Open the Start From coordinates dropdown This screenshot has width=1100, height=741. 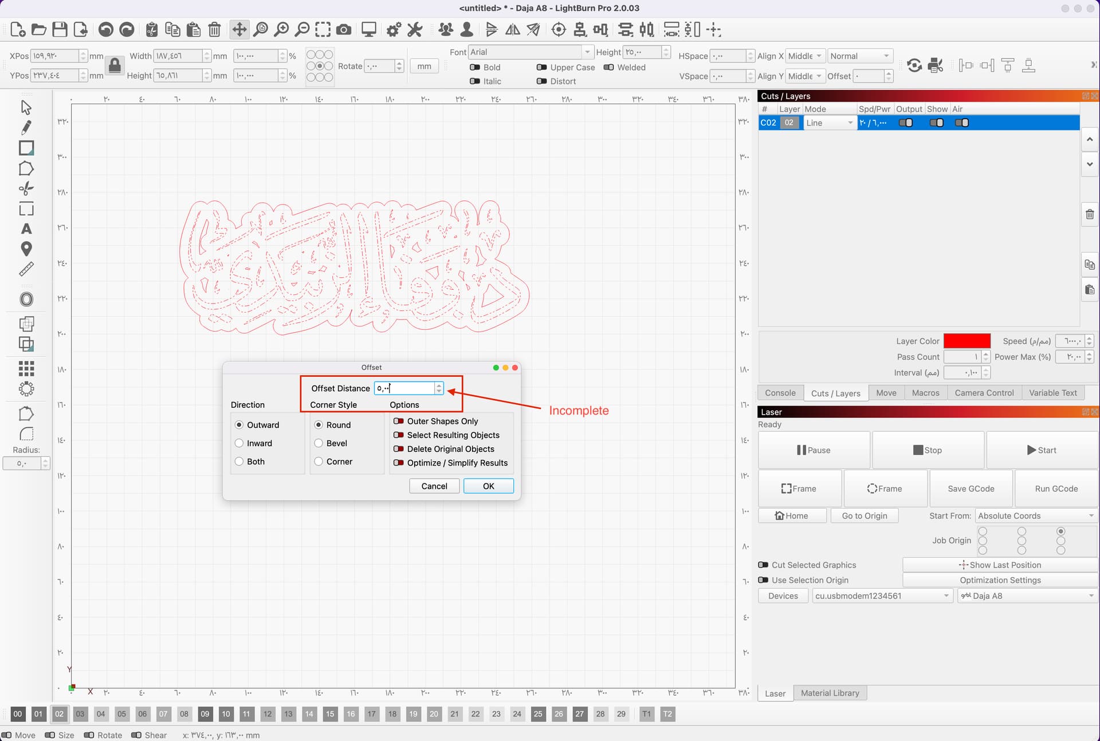1036,515
